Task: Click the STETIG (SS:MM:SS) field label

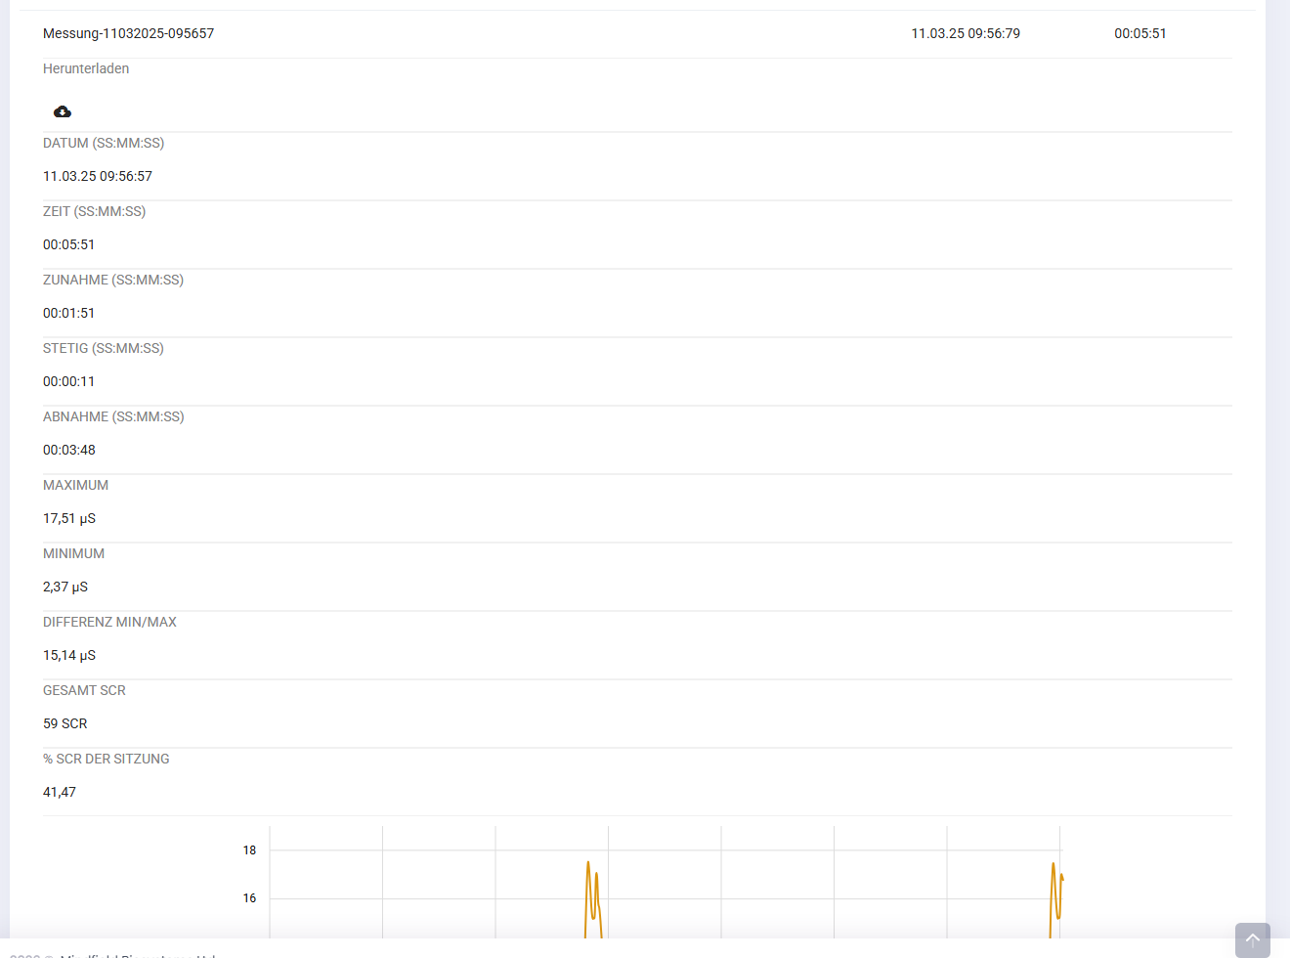Action: click(104, 348)
